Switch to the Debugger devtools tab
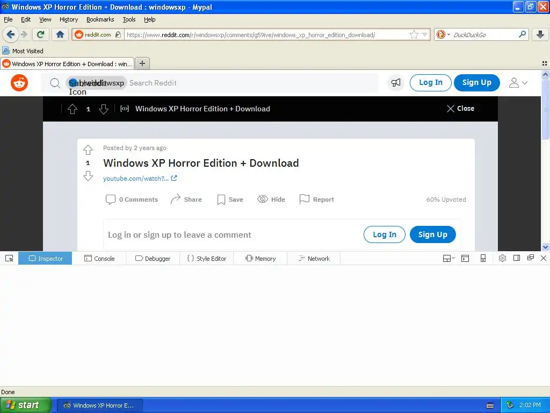 (153, 259)
